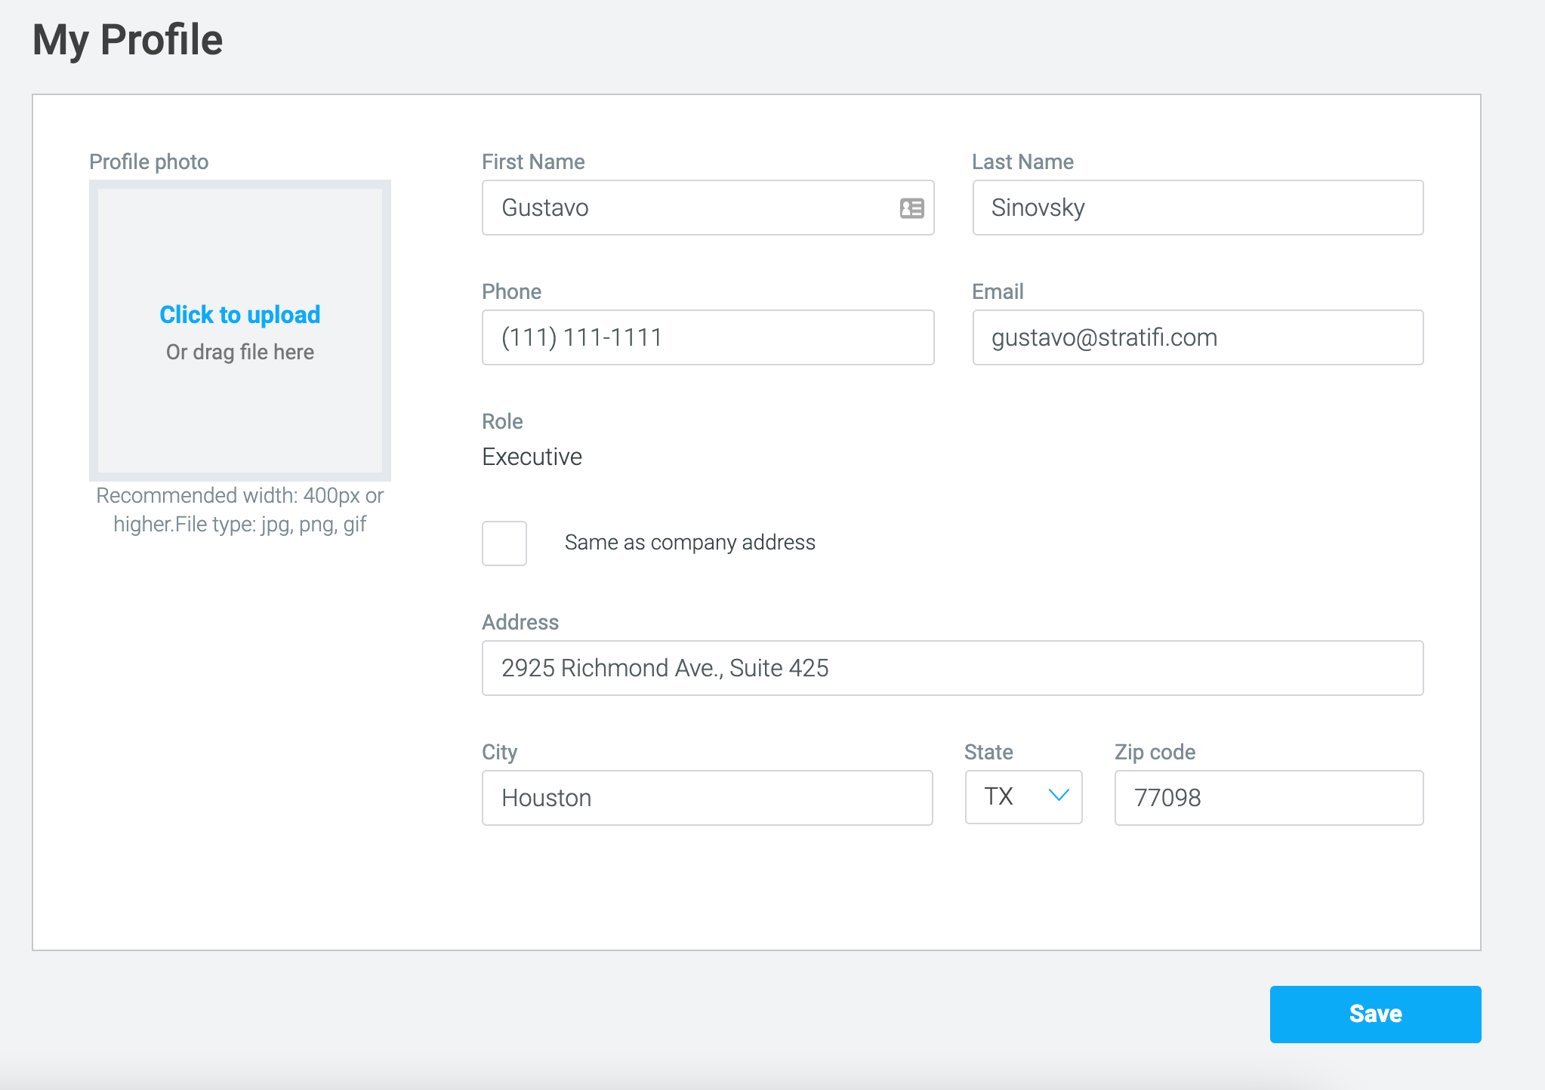1545x1090 pixels.
Task: Click the 'Zip code' label
Action: pos(1155,752)
